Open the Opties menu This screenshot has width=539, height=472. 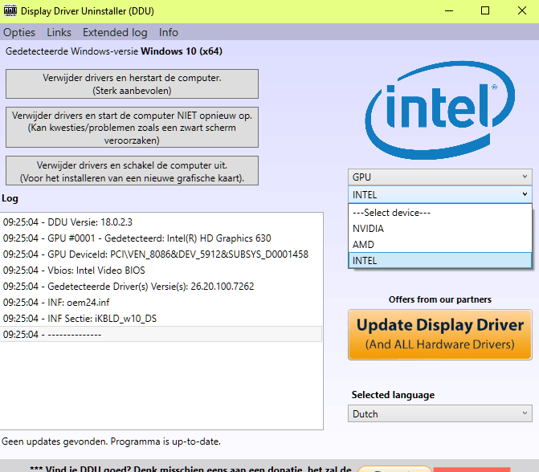19,33
